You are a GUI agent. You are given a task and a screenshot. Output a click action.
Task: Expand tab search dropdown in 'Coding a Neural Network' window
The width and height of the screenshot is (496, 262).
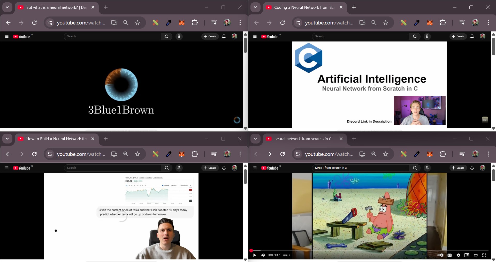click(x=255, y=7)
